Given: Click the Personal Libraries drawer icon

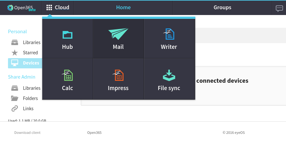Looking at the screenshot, I should coord(15,42).
